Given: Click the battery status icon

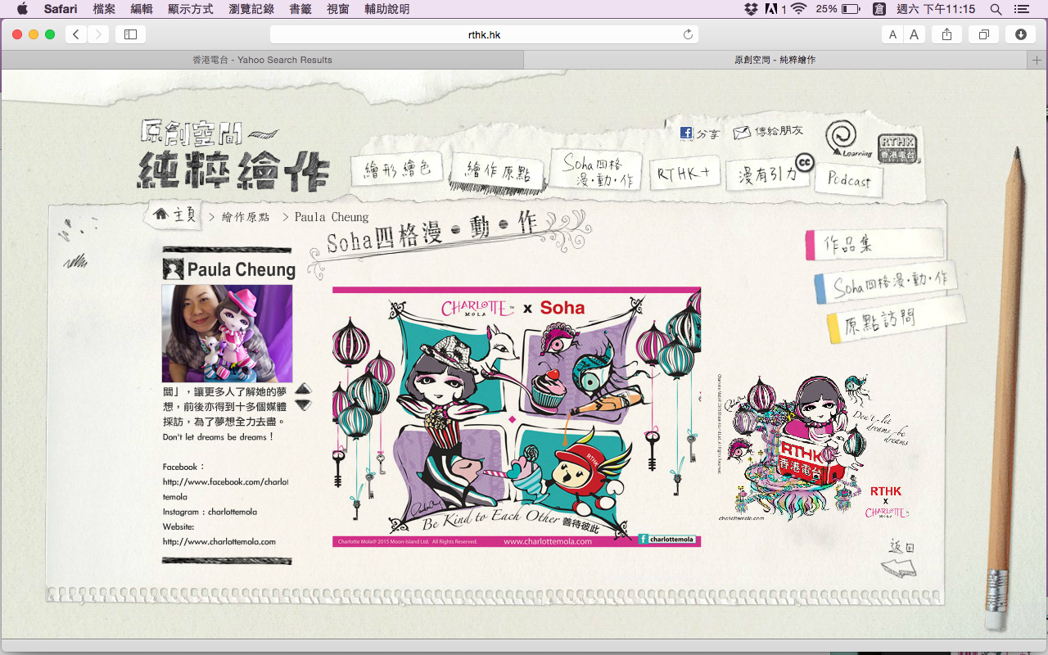Looking at the screenshot, I should [851, 9].
